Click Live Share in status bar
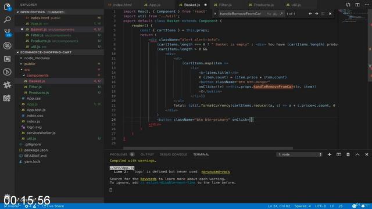Screen dimensions: 372x209 (x=53, y=206)
